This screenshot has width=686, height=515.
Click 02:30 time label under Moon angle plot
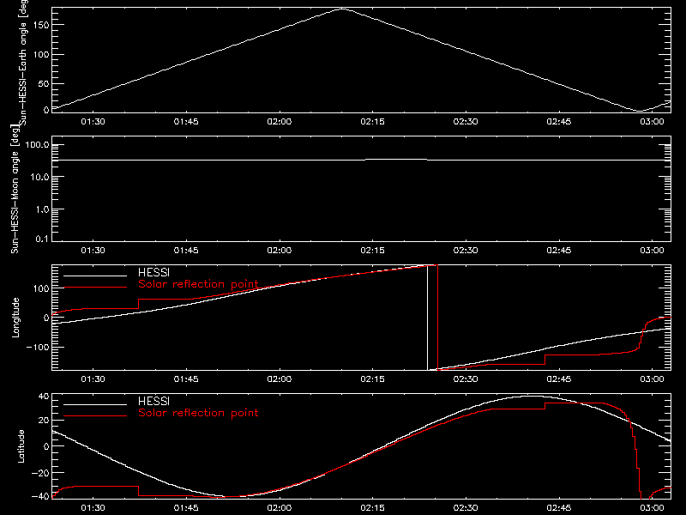point(466,251)
